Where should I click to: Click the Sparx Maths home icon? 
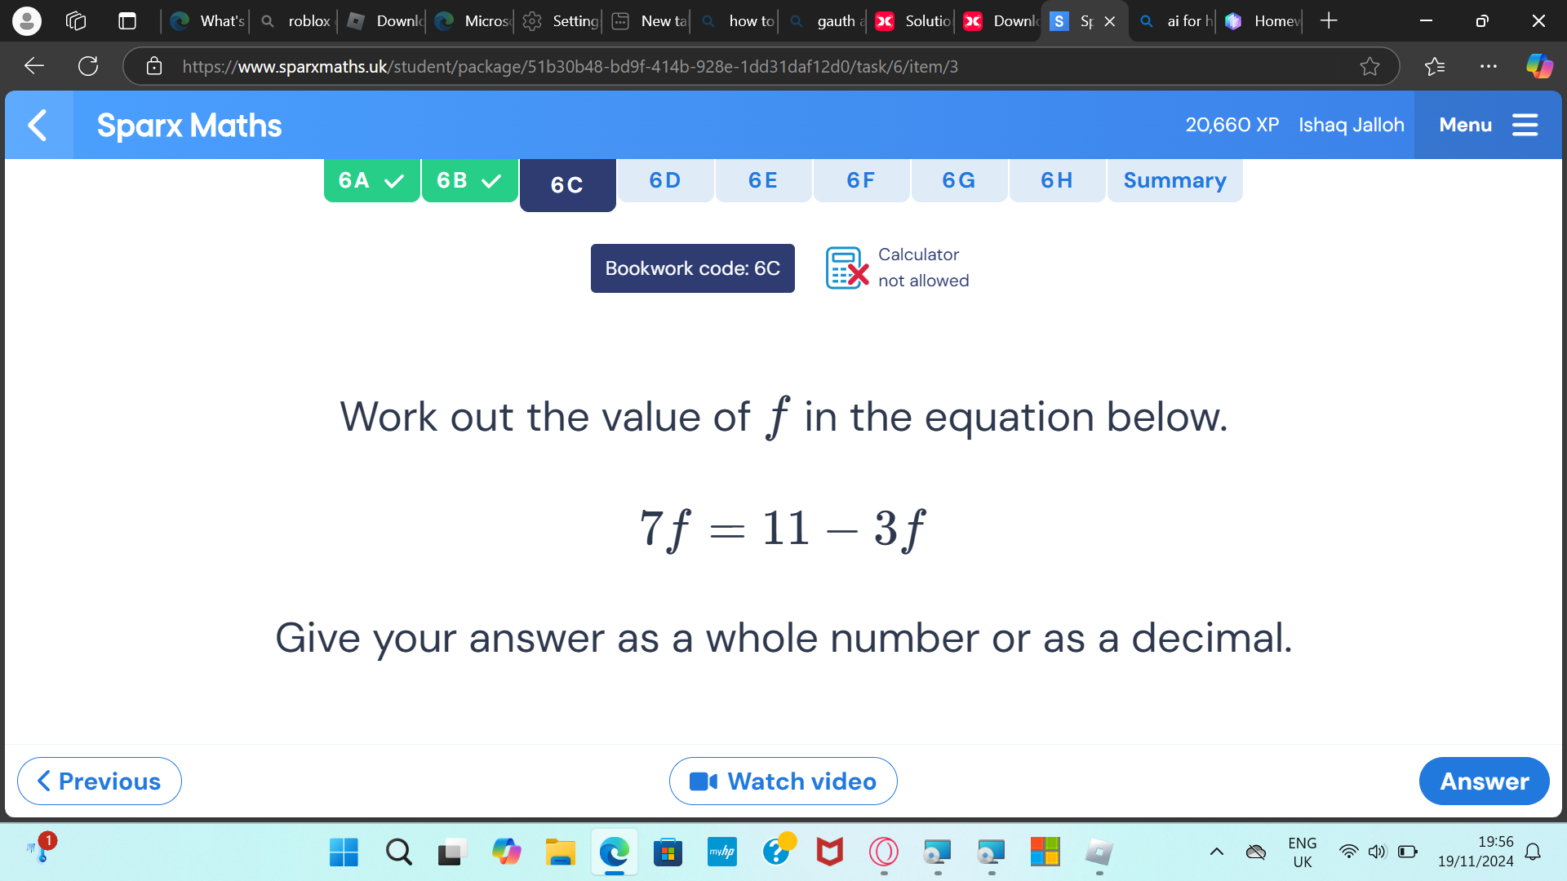click(x=189, y=125)
